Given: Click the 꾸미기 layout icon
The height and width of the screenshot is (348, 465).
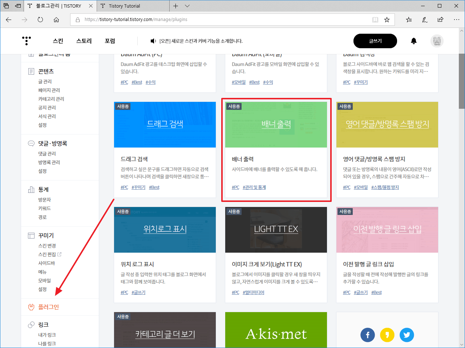Looking at the screenshot, I should 31,236.
